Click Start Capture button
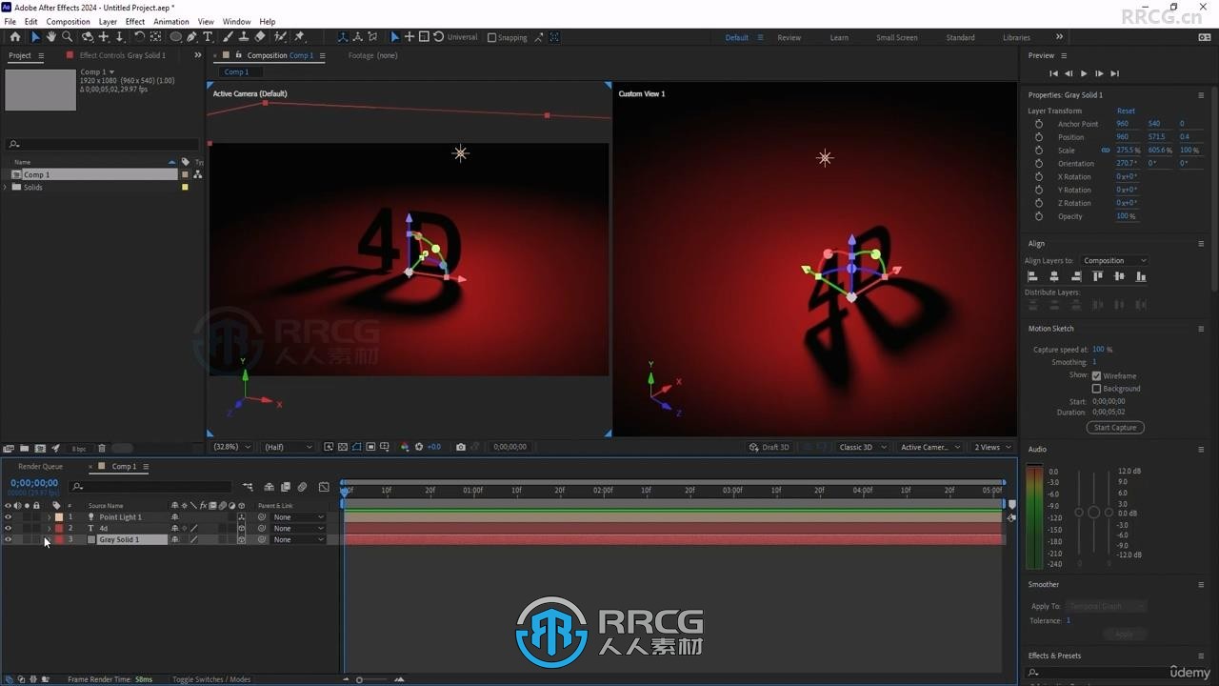1219x686 pixels. (1115, 428)
